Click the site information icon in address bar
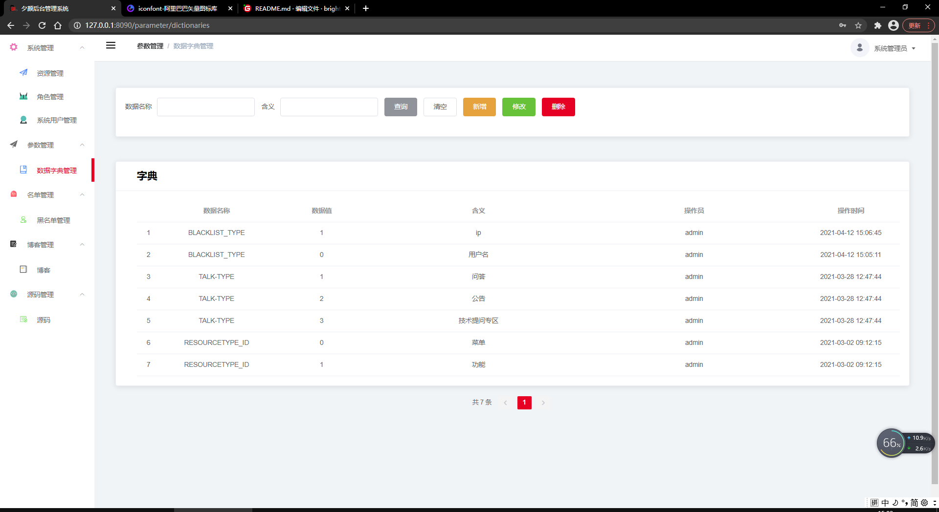939x512 pixels. coord(77,25)
